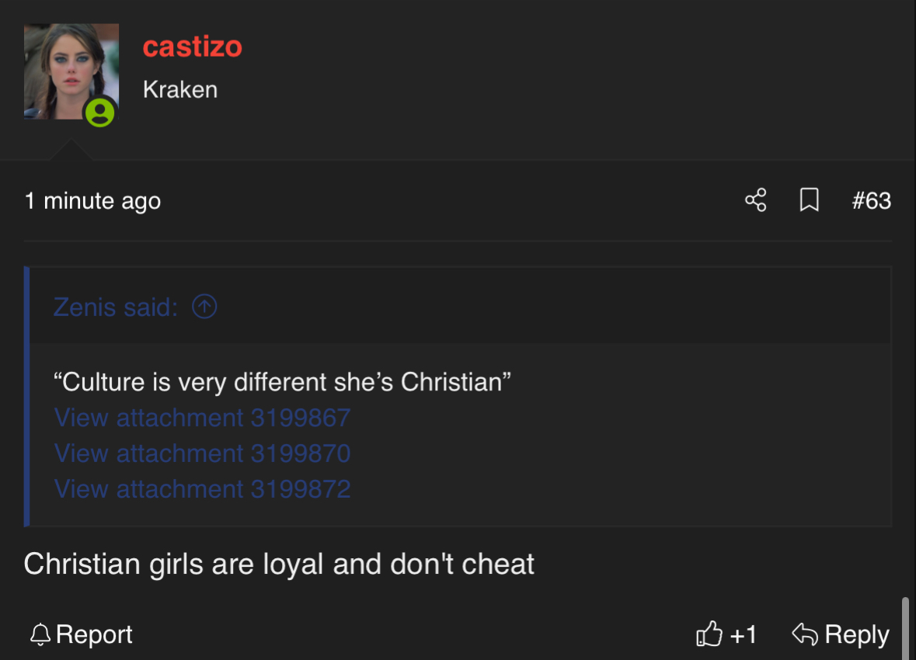Click the Kraken user title
916x660 pixels.
coord(180,89)
